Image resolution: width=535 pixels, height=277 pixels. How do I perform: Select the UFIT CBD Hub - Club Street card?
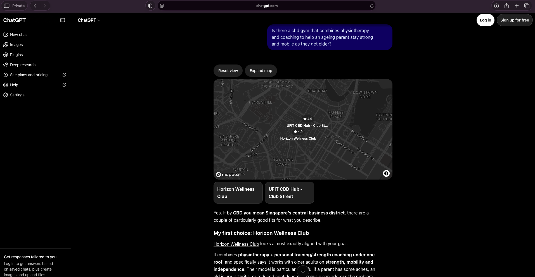click(x=290, y=193)
